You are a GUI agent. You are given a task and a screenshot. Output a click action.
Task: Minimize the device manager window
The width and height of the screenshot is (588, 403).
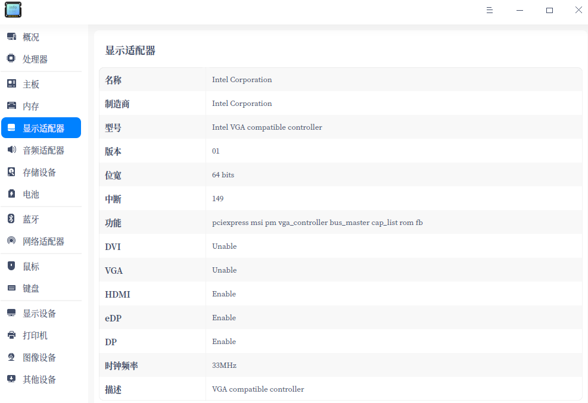click(519, 10)
